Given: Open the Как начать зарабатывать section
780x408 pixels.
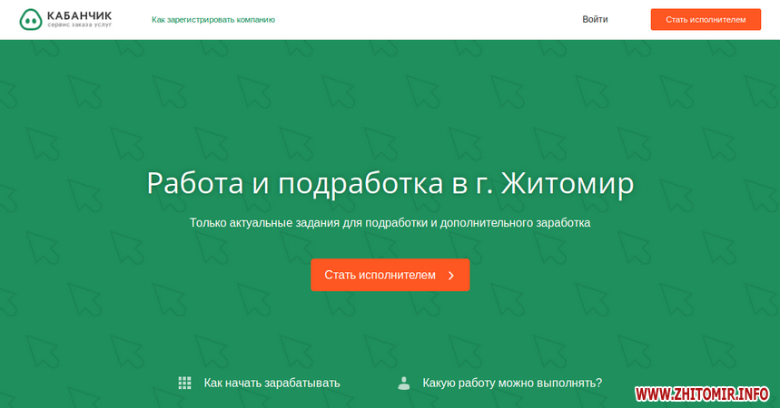Looking at the screenshot, I should [272, 383].
